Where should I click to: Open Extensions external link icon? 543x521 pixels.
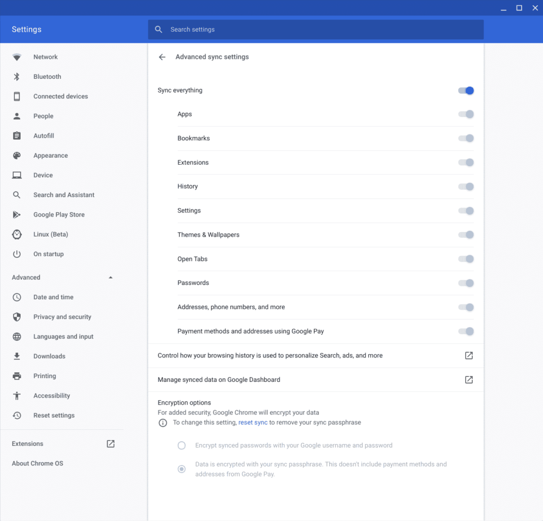[110, 444]
